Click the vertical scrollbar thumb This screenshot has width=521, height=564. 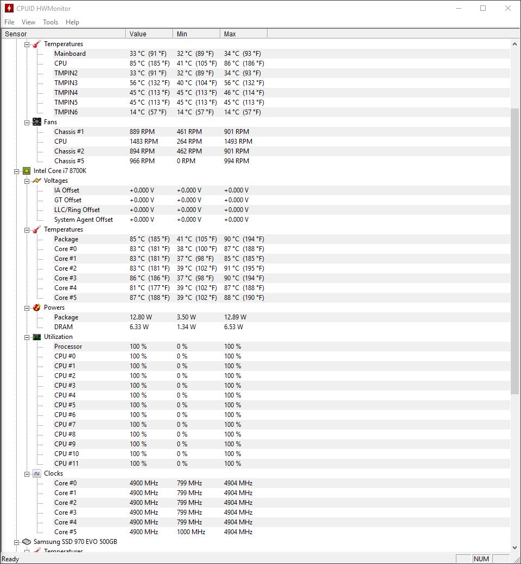click(x=514, y=251)
